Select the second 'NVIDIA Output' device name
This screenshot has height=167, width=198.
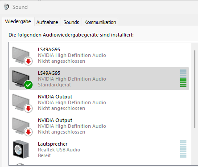55,120
